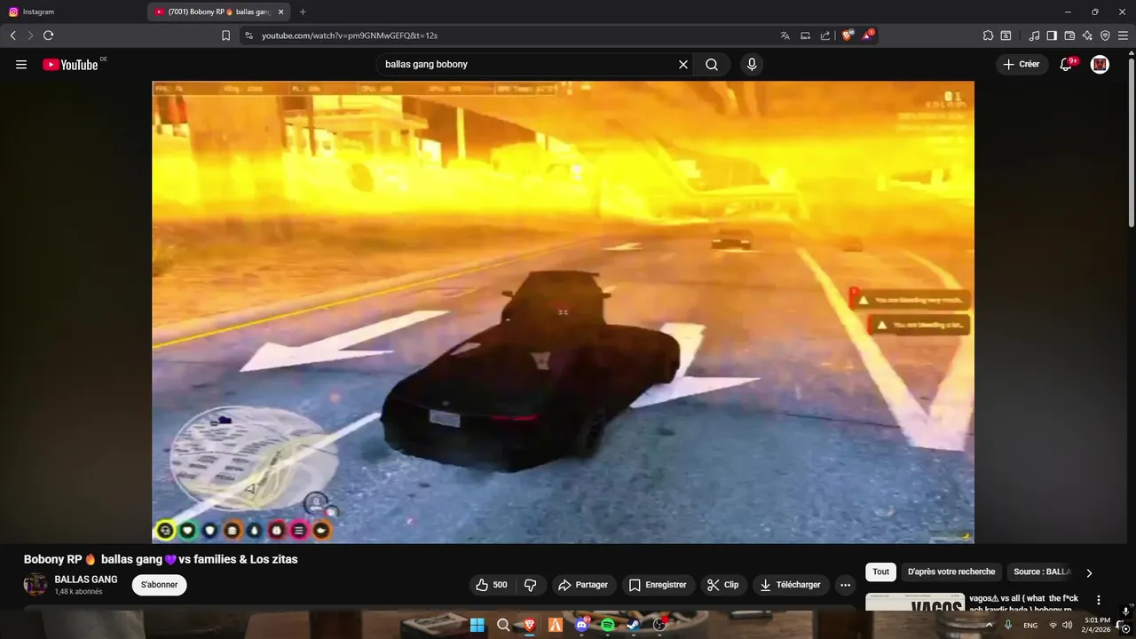1136x639 pixels.
Task: Open OBS Studio from the taskbar
Action: [x=659, y=625]
